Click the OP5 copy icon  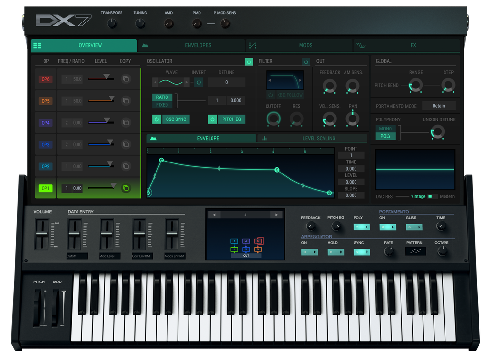pyautogui.click(x=126, y=101)
